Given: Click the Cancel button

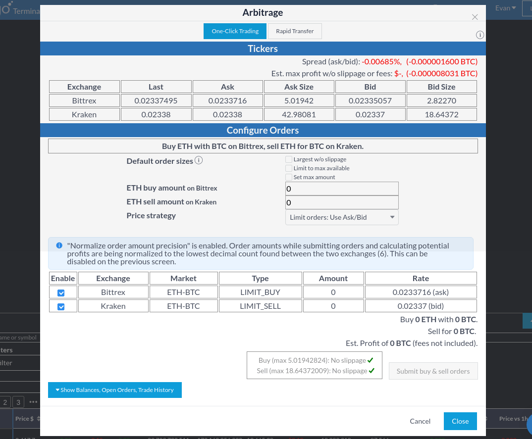Looking at the screenshot, I should (420, 421).
